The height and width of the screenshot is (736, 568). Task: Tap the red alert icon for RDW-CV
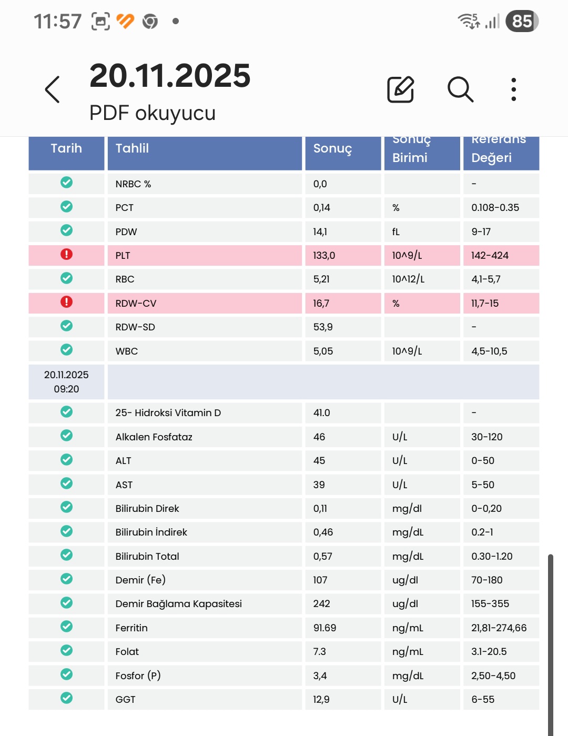pos(66,303)
